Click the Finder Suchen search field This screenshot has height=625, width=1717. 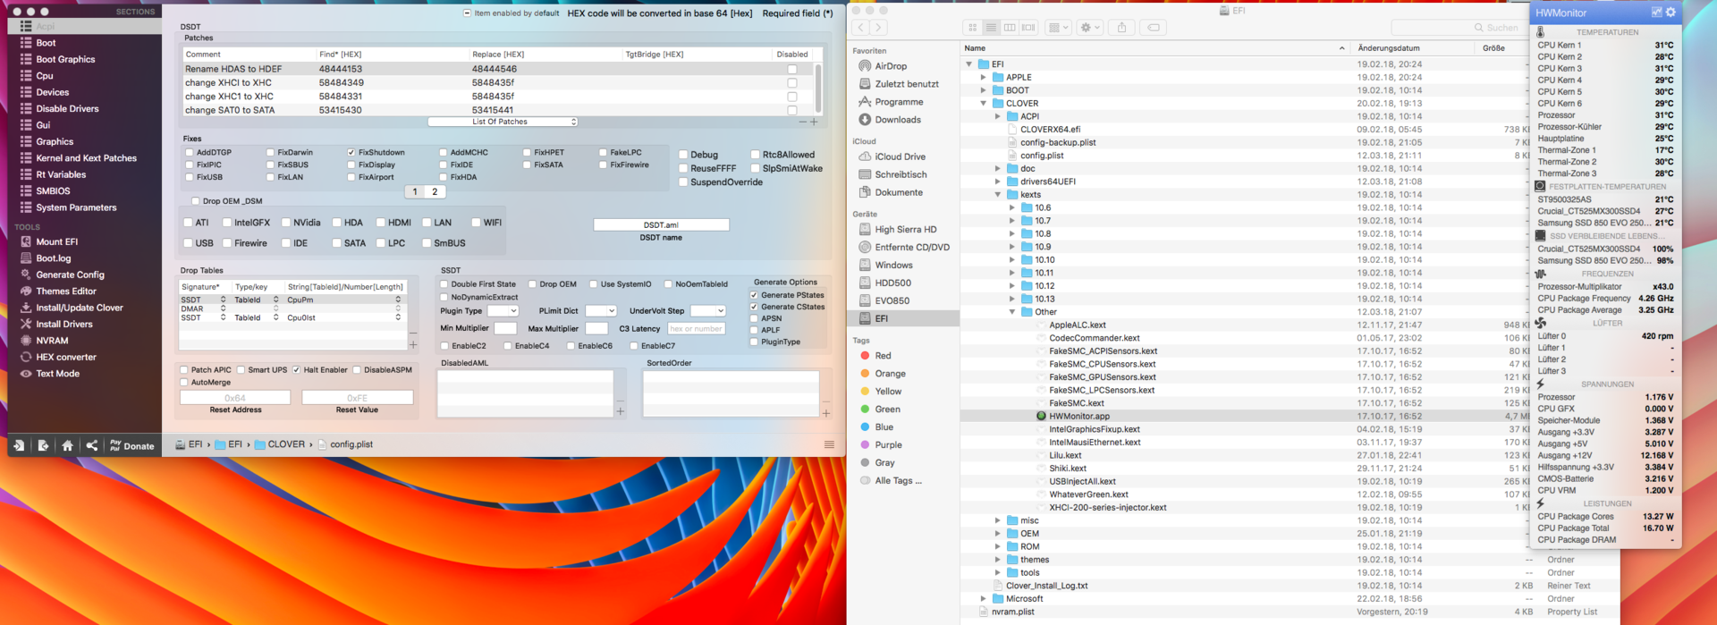pos(1459,28)
